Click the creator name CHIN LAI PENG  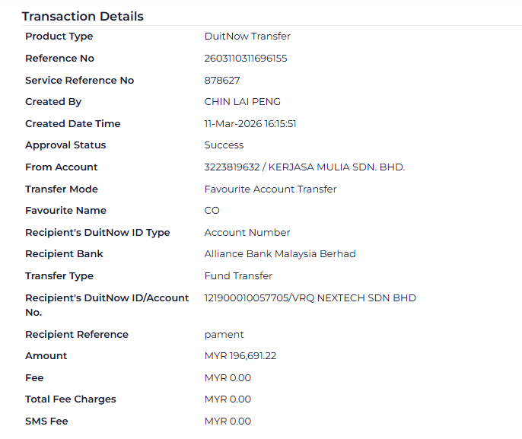click(240, 102)
